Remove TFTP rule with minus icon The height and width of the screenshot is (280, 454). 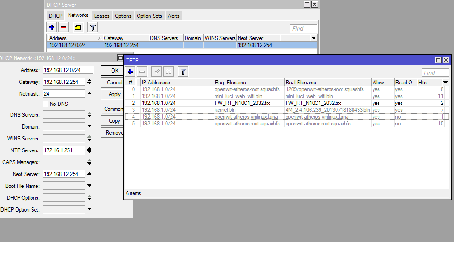[142, 72]
